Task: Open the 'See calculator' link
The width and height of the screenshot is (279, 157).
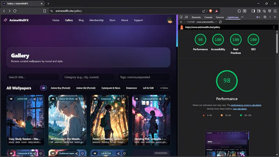Action: click(x=240, y=109)
